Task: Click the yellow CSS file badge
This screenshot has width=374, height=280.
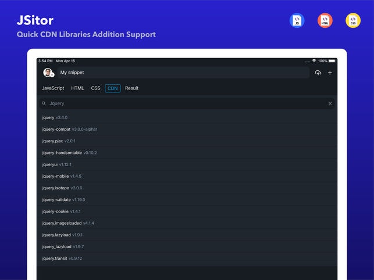Action: [x=353, y=20]
